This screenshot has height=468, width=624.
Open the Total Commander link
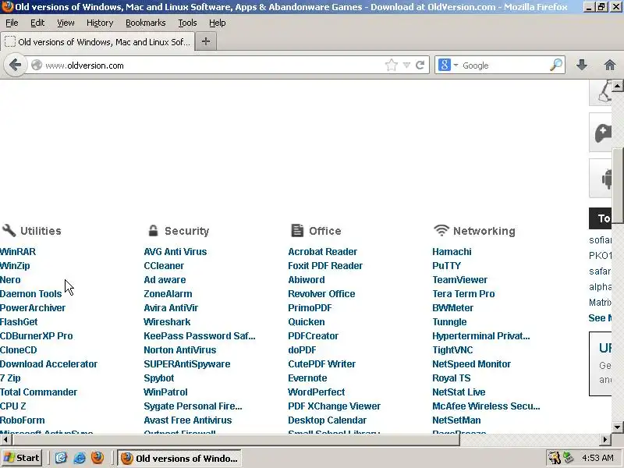click(x=38, y=392)
